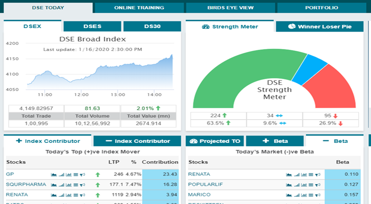
Task: Select the DSES index tab
Action: pos(92,27)
